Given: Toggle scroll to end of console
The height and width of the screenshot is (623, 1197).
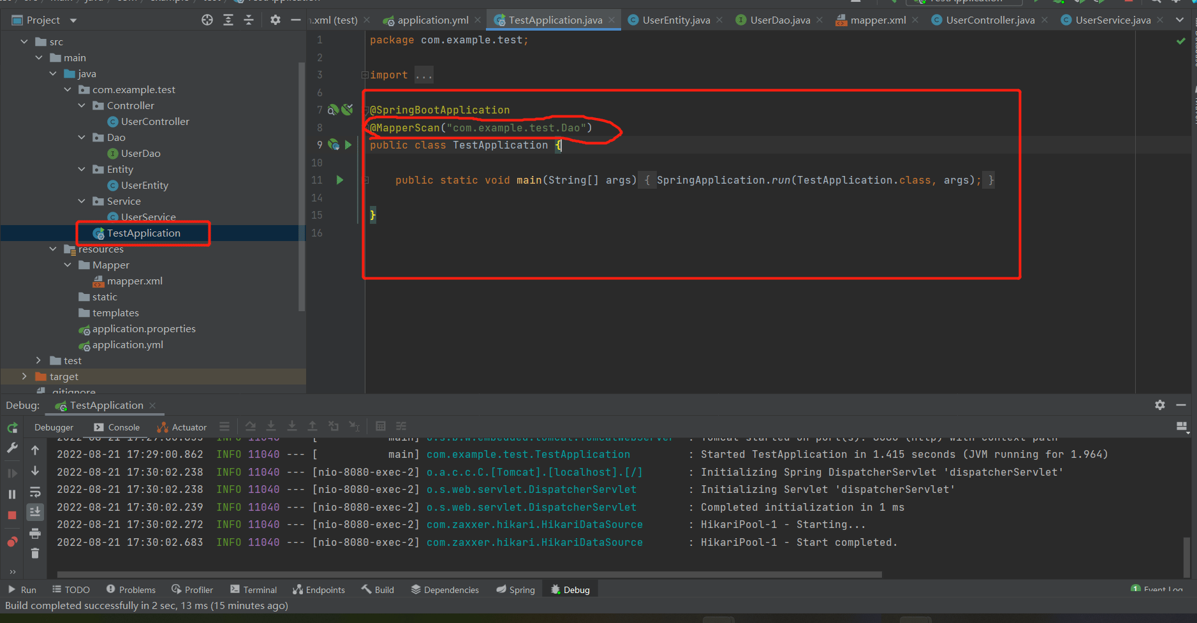Looking at the screenshot, I should [x=35, y=511].
